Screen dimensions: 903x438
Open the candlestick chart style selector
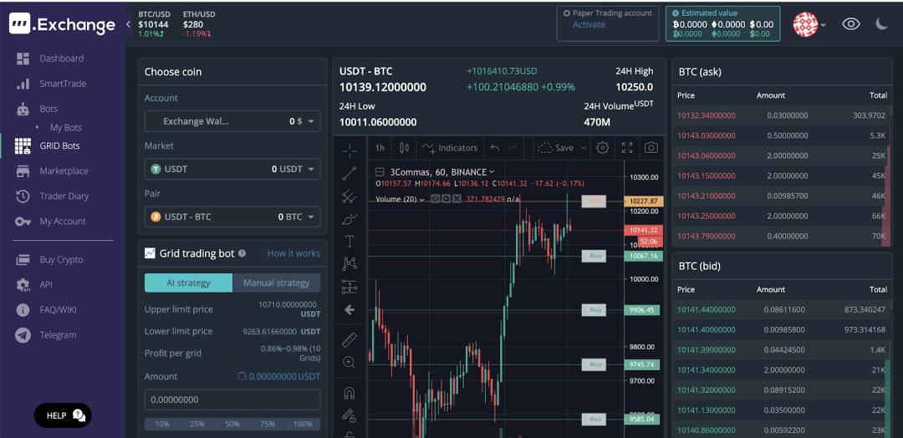(405, 148)
